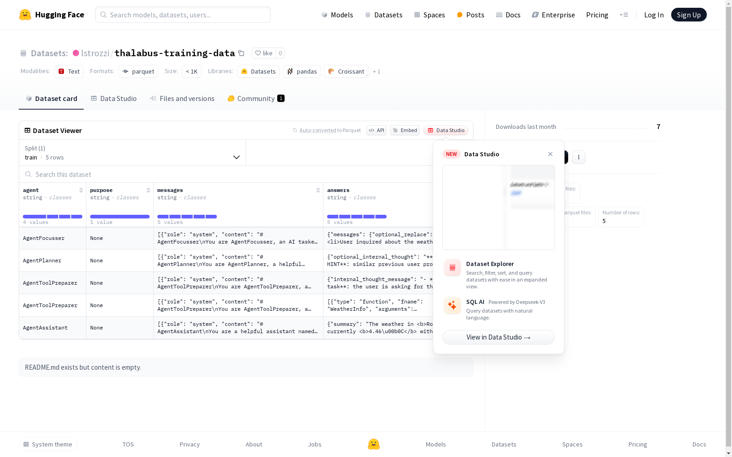Open the About footer link

point(254,444)
